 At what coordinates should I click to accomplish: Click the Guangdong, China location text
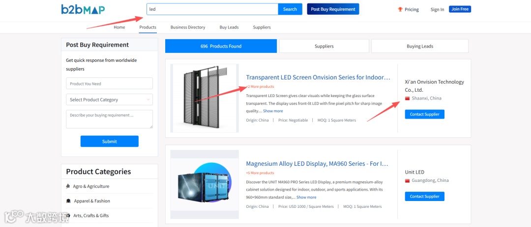[x=430, y=180]
